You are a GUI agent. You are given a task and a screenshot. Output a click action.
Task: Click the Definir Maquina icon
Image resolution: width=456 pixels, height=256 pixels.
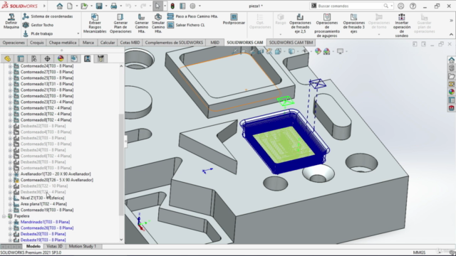click(11, 21)
